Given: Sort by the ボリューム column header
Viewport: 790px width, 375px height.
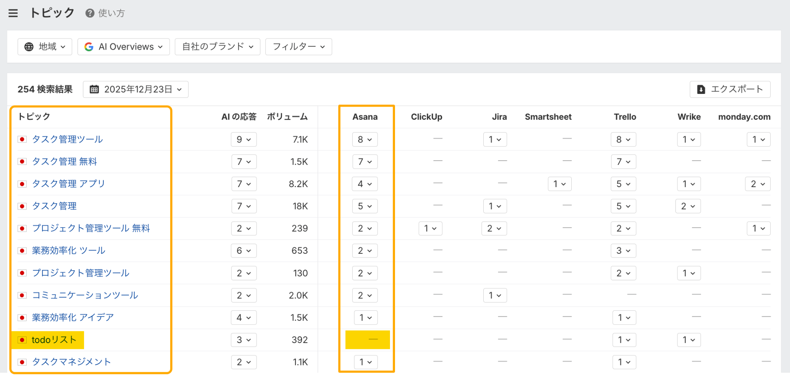Looking at the screenshot, I should click(x=287, y=117).
